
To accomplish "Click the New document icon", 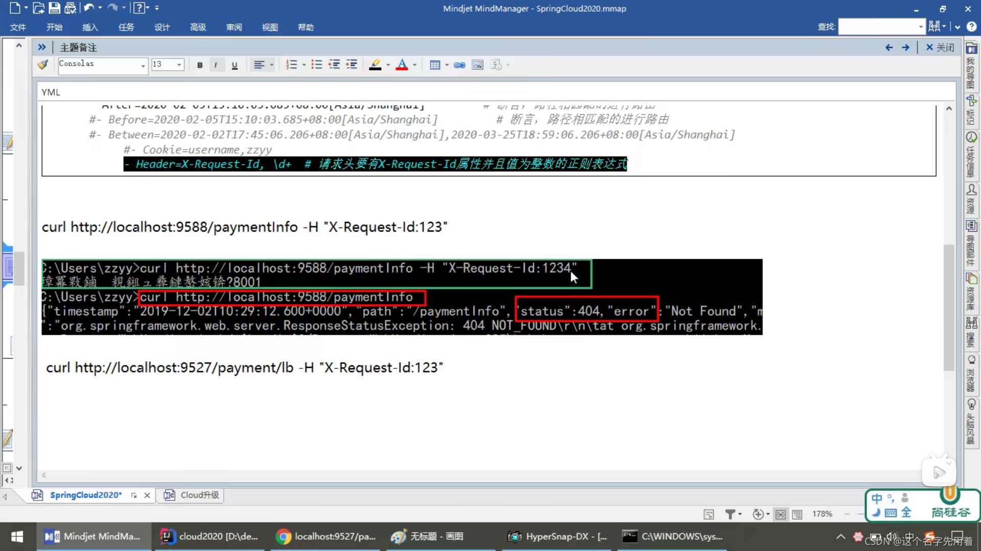I will [15, 8].
